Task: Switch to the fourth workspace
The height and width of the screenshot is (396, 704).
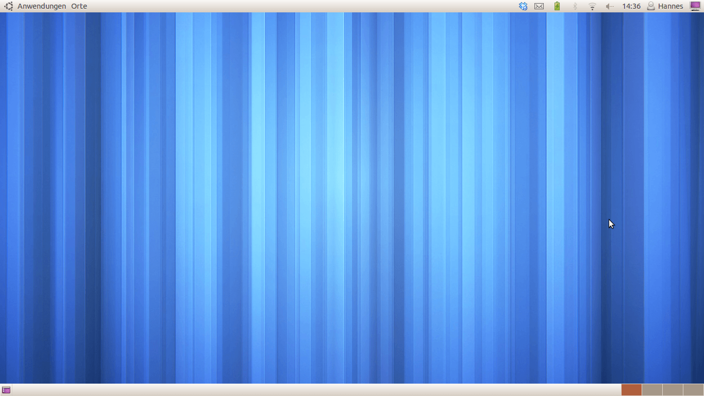Action: 693,390
